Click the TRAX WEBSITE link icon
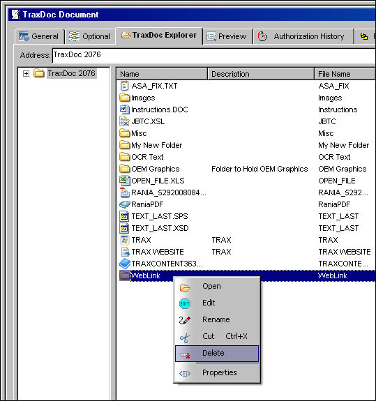Image resolution: width=376 pixels, height=401 pixels. 125,252
